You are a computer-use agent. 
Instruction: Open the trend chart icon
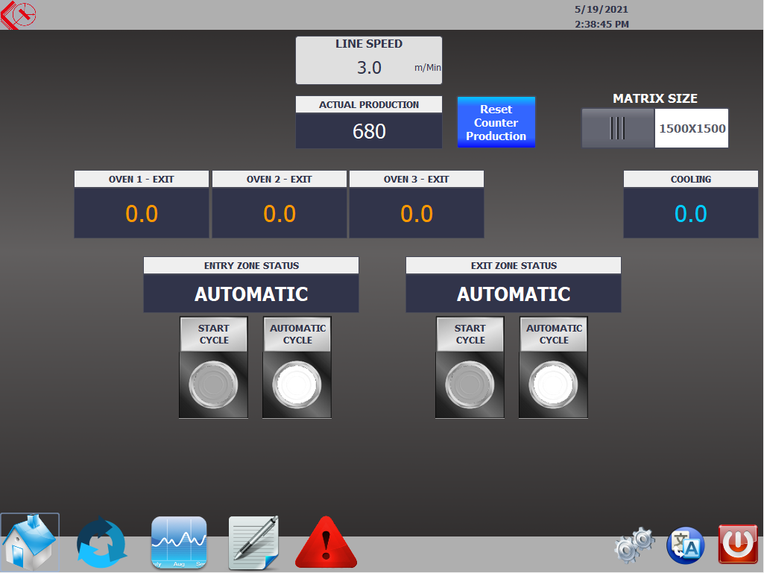click(x=179, y=542)
